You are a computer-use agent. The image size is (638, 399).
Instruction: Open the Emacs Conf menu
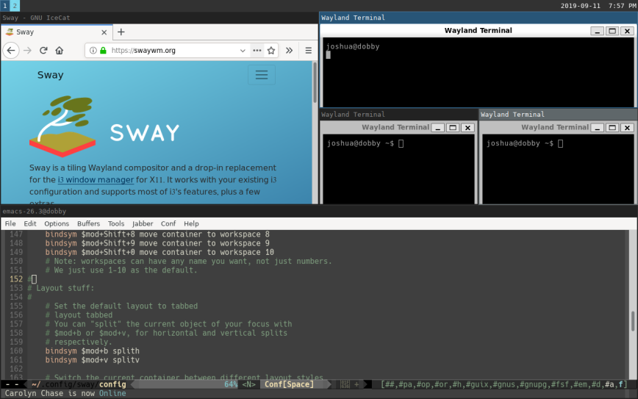click(168, 223)
